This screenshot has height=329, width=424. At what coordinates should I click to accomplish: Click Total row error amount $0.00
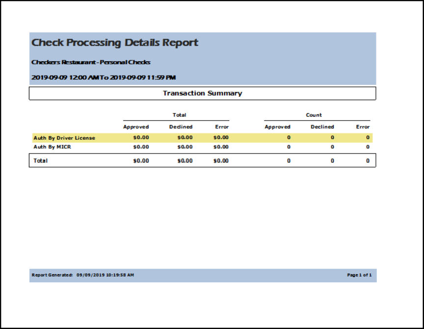tap(221, 161)
